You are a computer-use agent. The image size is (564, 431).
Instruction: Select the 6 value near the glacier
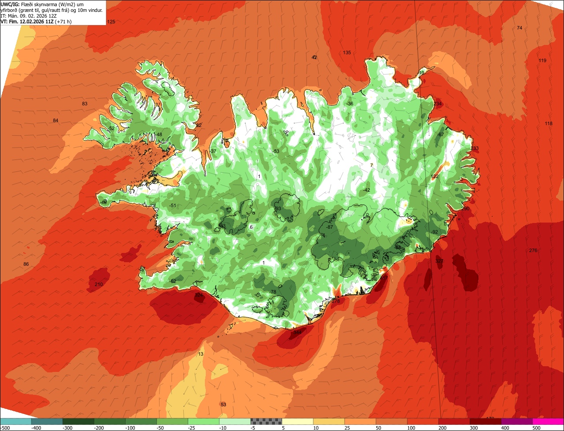(x=251, y=227)
